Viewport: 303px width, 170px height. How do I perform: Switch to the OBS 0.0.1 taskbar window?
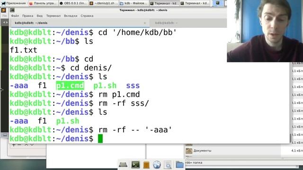[x=73, y=3]
